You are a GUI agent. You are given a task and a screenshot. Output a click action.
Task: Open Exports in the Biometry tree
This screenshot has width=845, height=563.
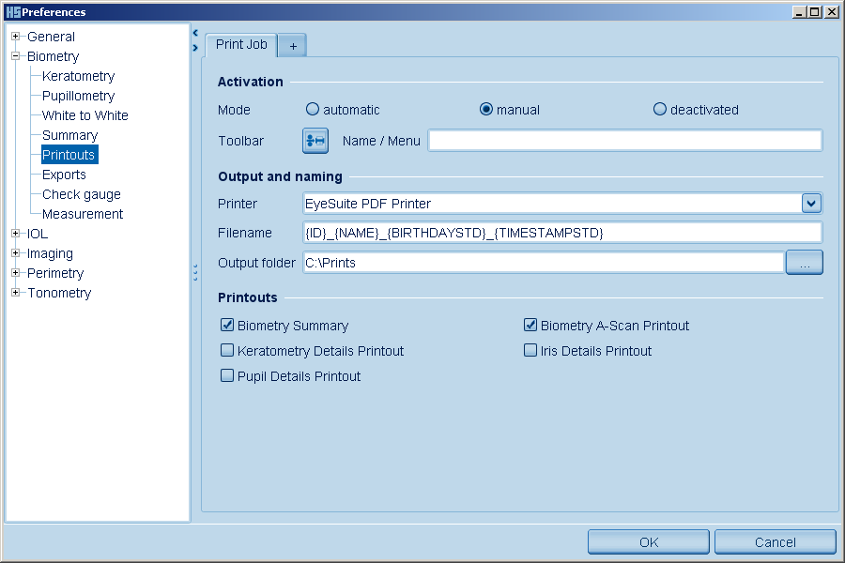click(64, 175)
